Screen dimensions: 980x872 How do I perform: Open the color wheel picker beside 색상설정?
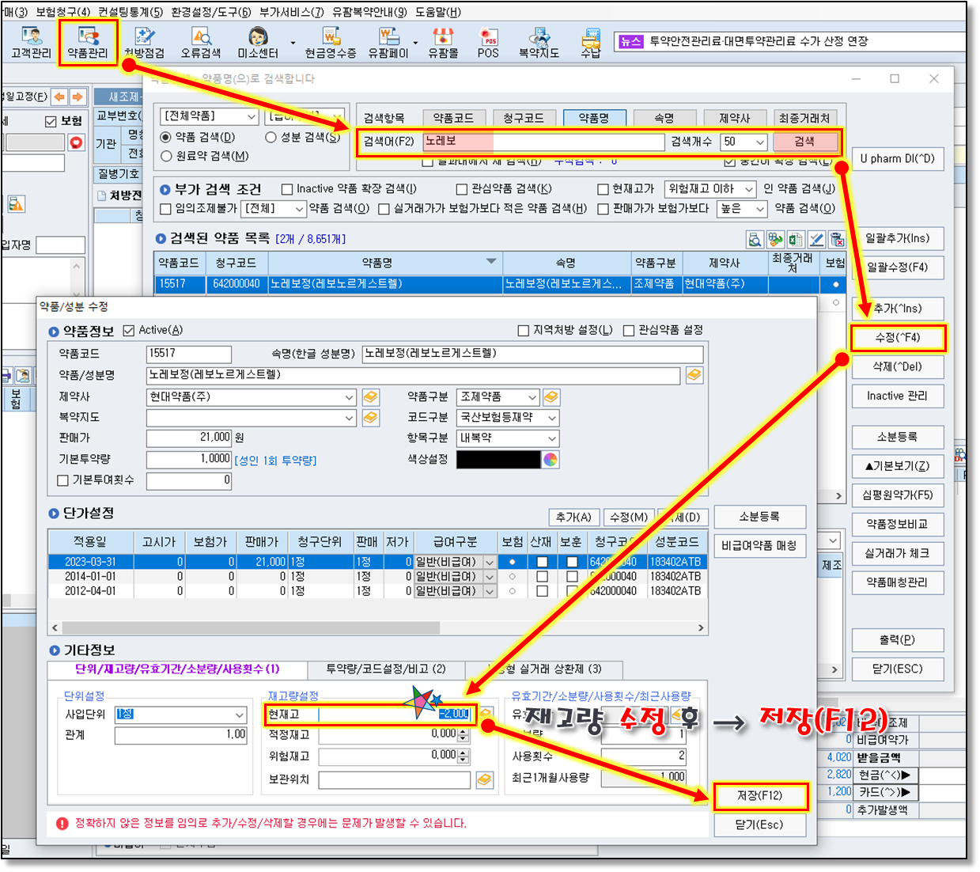[x=551, y=459]
